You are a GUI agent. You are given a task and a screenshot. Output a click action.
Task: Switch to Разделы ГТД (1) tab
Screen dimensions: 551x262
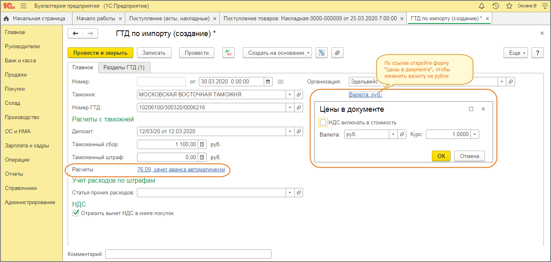click(124, 68)
